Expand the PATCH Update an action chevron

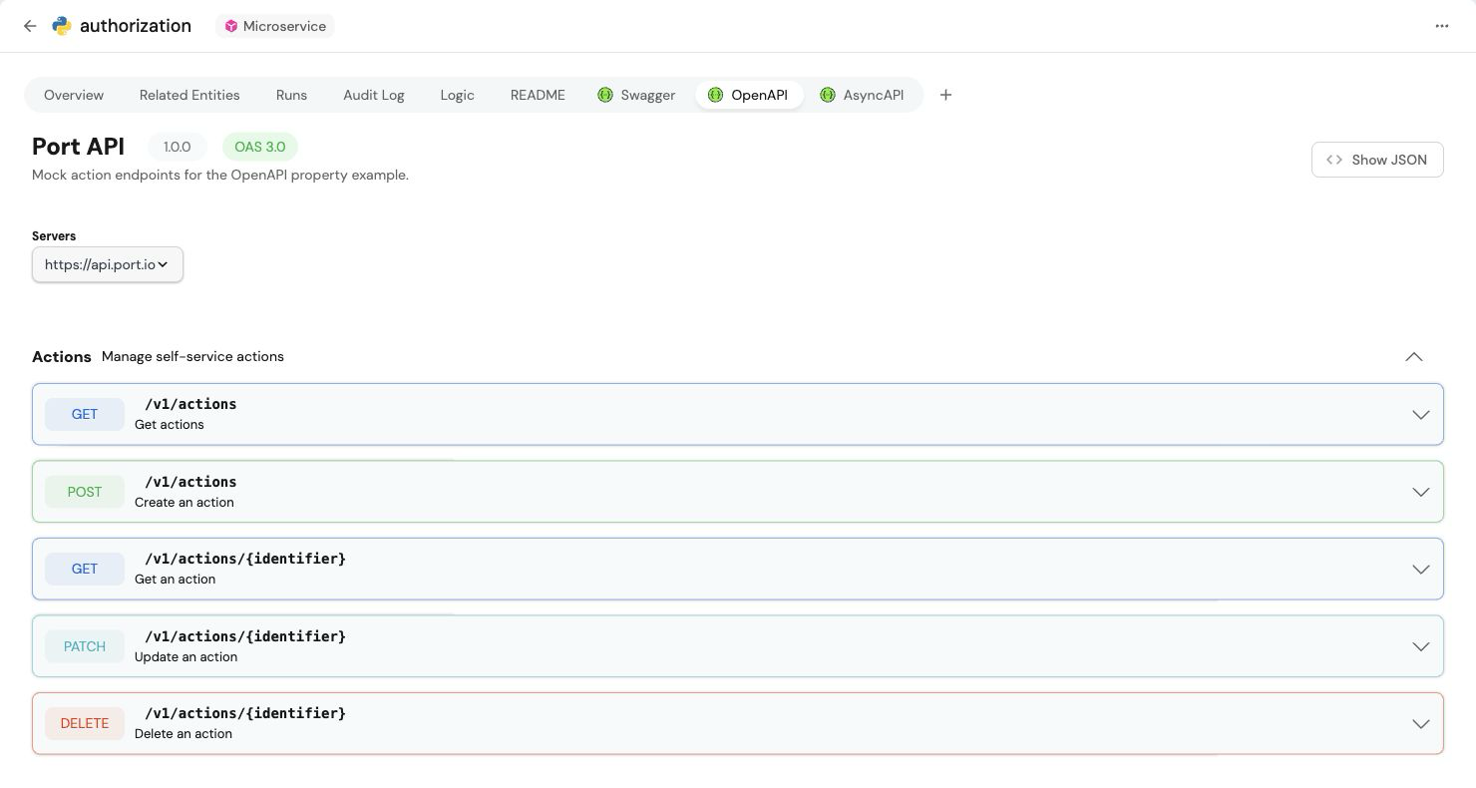(x=1420, y=646)
